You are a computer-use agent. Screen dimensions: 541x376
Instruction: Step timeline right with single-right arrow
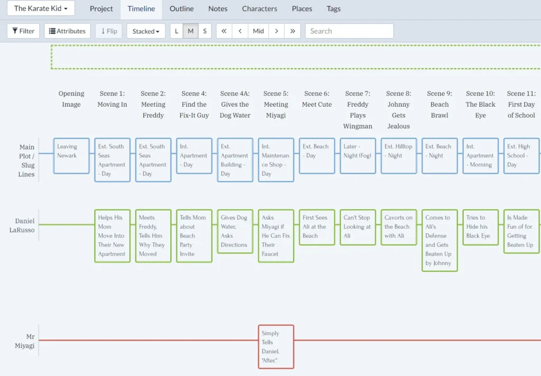pos(276,31)
